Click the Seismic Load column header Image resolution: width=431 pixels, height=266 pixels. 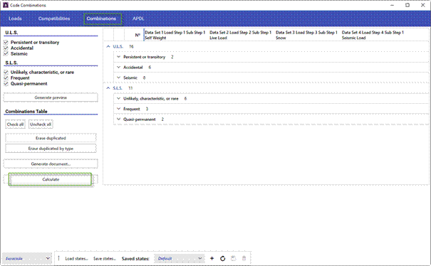373,35
